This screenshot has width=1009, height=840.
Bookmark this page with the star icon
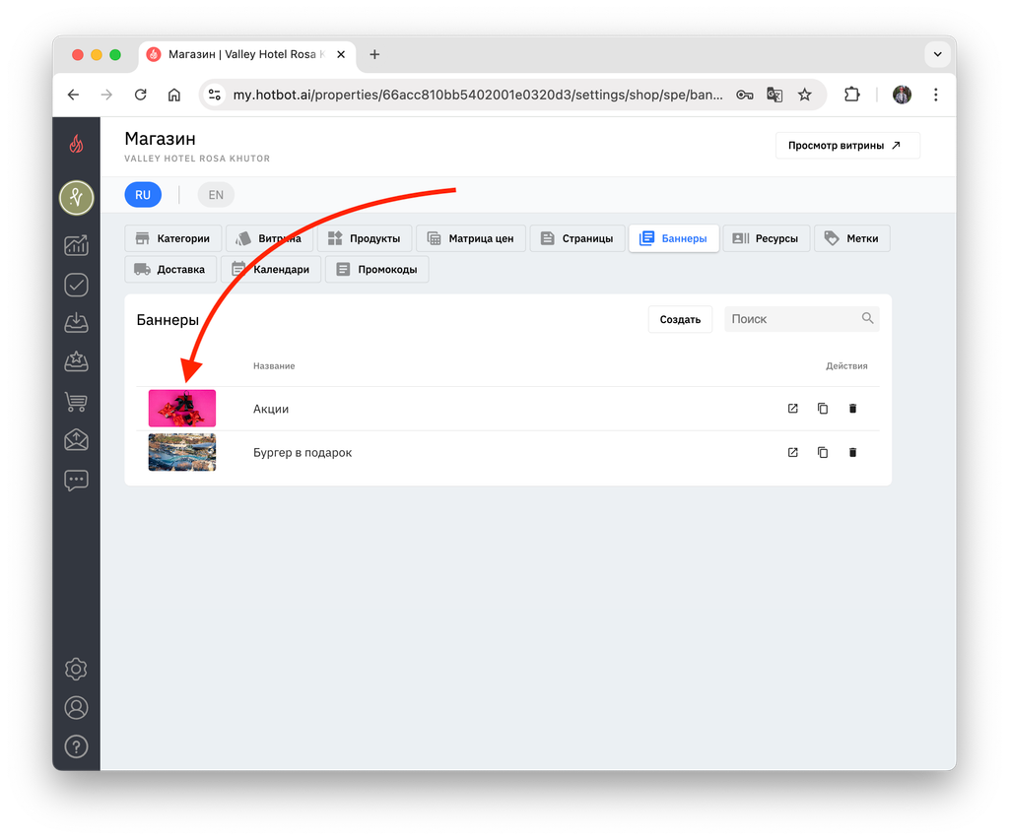[804, 96]
